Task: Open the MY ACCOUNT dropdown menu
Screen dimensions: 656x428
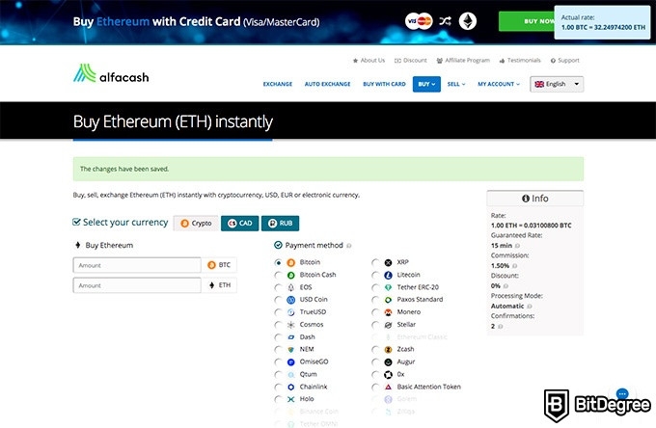Action: coord(499,84)
